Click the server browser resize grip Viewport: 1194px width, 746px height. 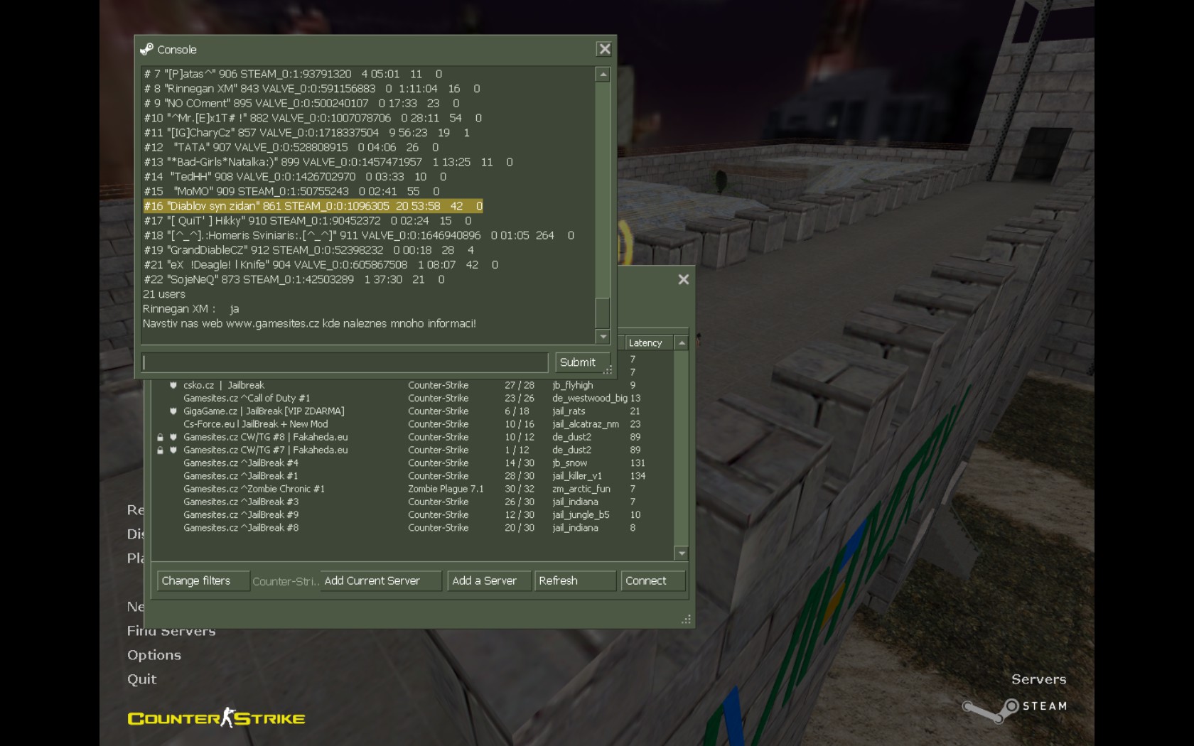click(x=686, y=620)
